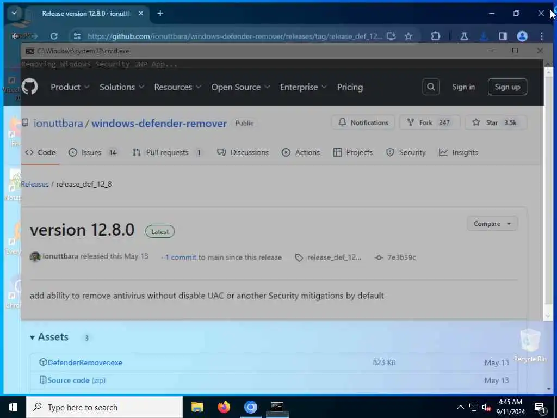
Task: Open Firefox from taskbar
Action: click(224, 407)
